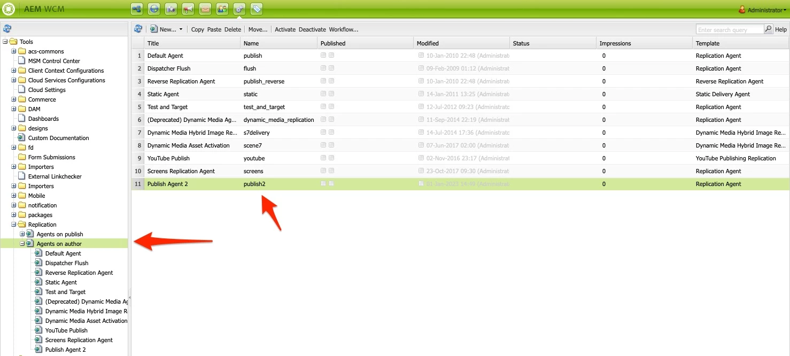Expand Client Context Configurations node

(14, 71)
